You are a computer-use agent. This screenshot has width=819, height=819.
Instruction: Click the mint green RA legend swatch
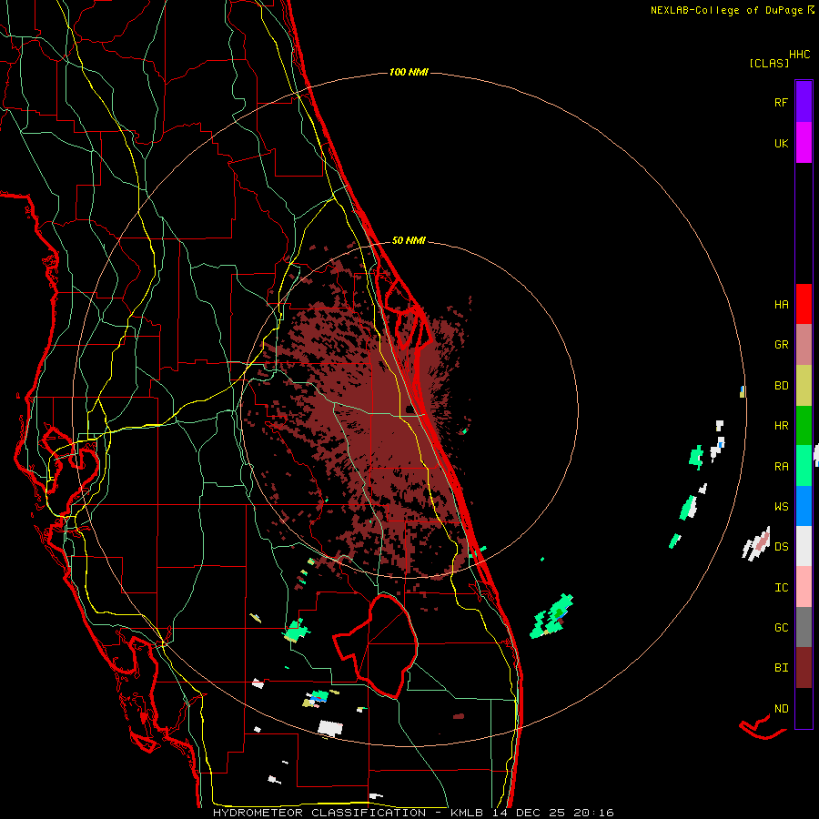[804, 466]
